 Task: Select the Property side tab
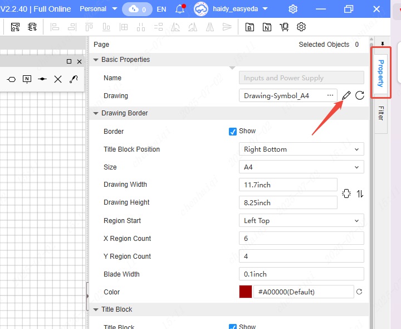click(x=381, y=73)
